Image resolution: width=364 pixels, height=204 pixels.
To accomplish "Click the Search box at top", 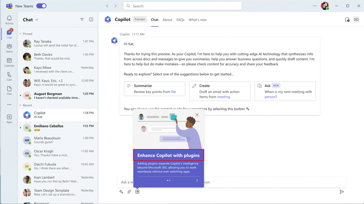I will coord(182,6).
